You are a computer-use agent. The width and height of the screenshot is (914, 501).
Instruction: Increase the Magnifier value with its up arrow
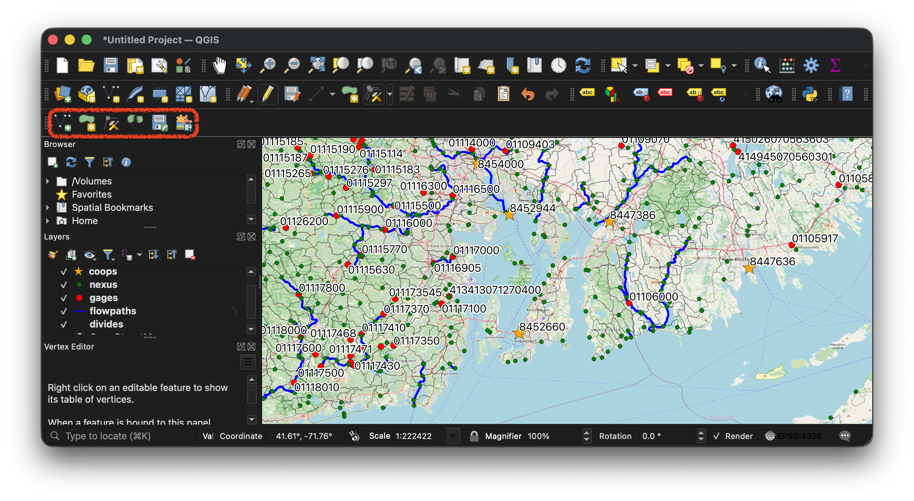pos(586,433)
